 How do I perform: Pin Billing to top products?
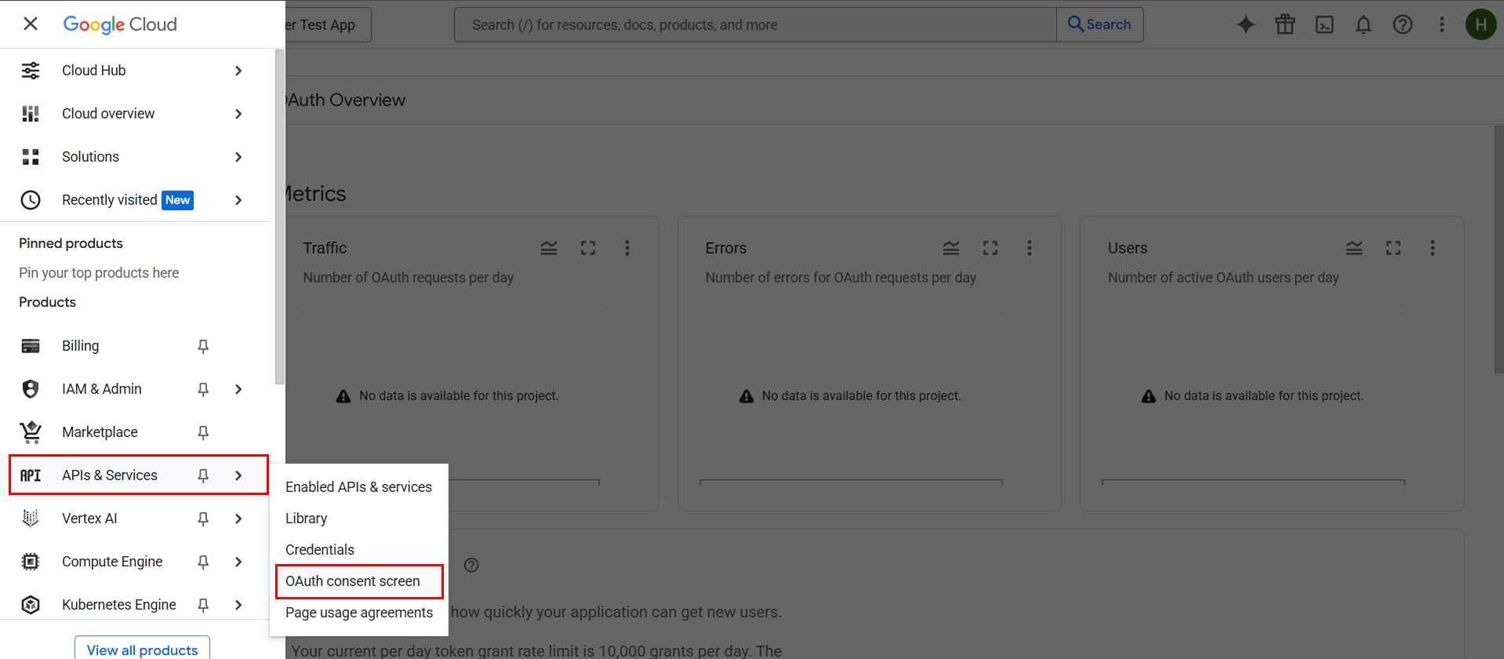pyautogui.click(x=203, y=346)
